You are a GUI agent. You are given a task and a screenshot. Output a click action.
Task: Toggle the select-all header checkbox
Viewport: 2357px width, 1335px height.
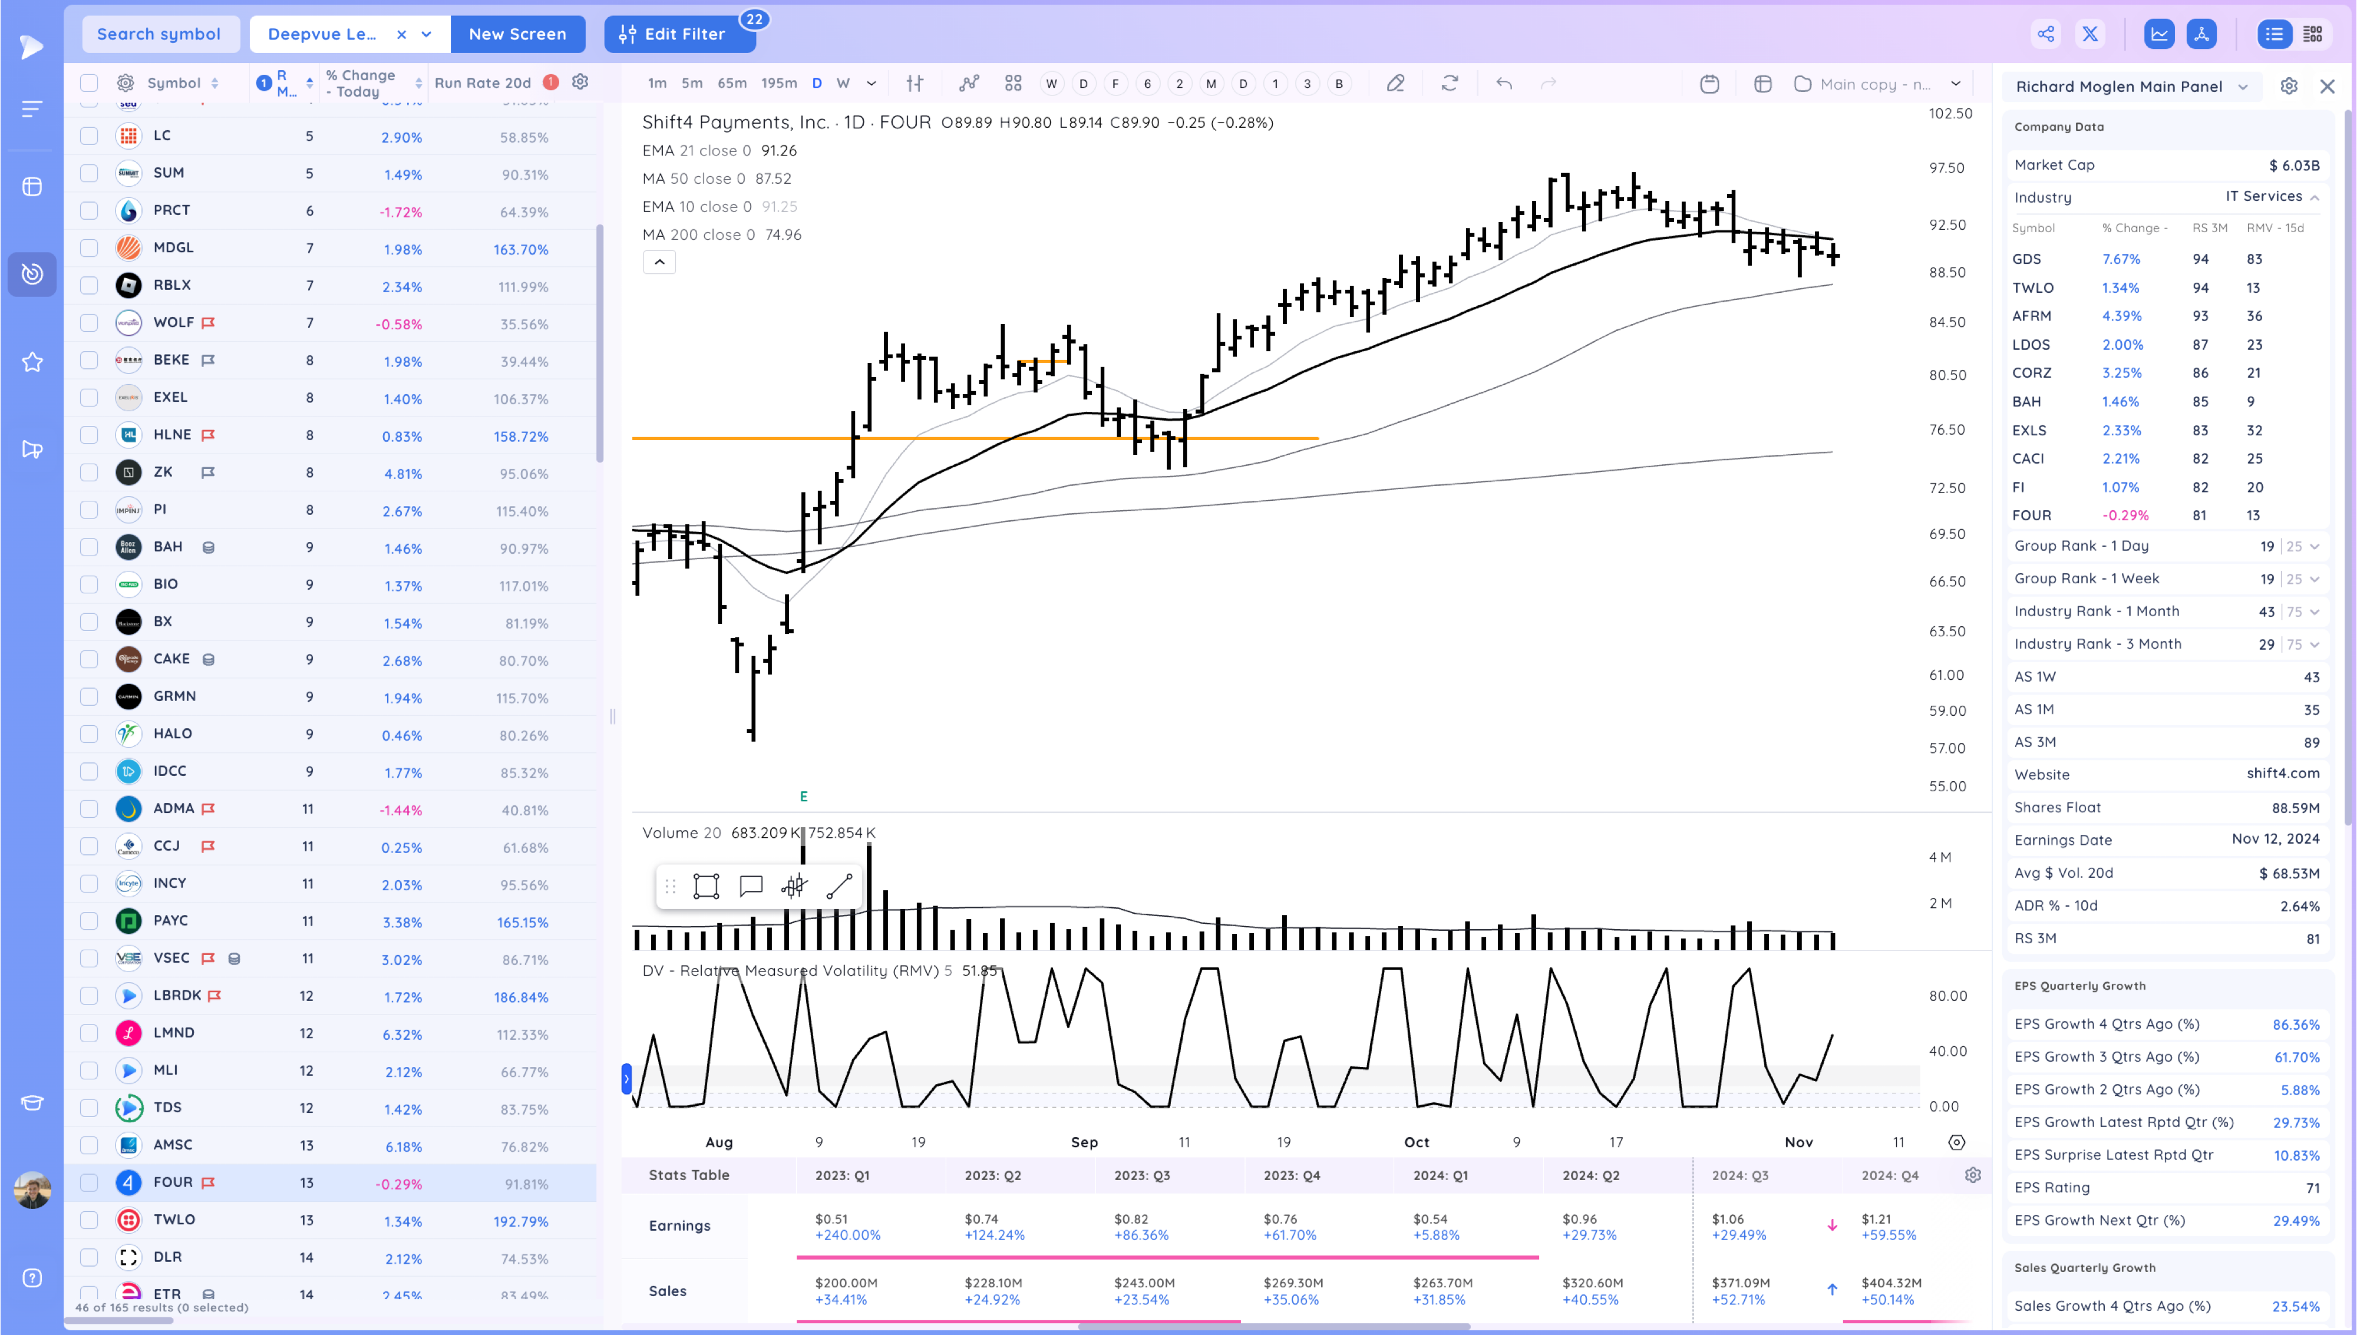click(89, 84)
